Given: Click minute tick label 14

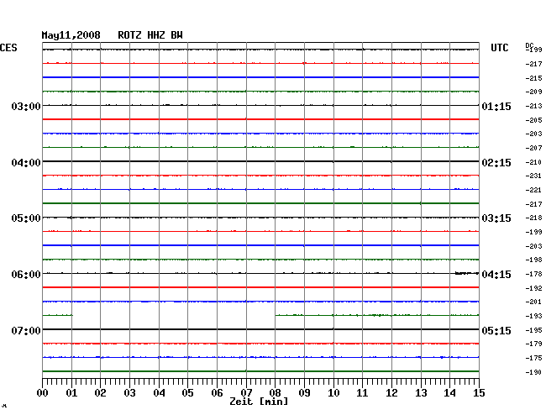Looking at the screenshot, I should pyautogui.click(x=449, y=393).
